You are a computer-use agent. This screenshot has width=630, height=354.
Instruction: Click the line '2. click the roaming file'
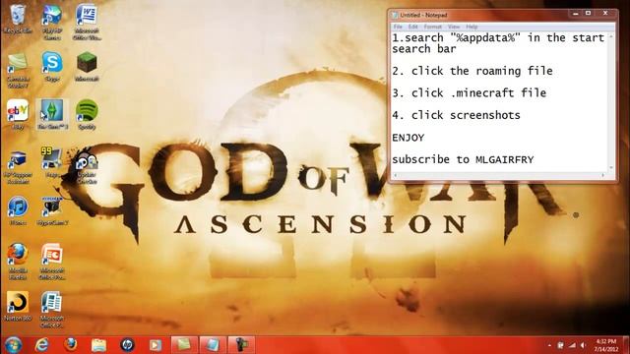point(472,71)
